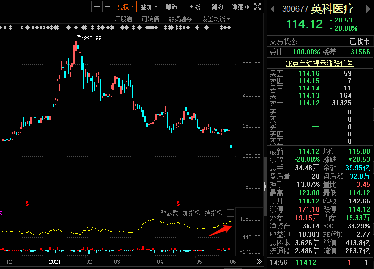Click the DK点自动提示涨跌信号 link

click(x=319, y=63)
